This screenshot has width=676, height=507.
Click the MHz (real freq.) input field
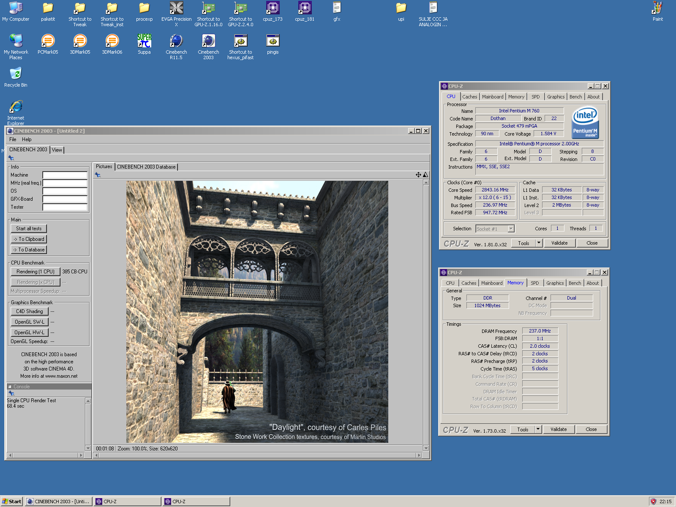(x=65, y=183)
